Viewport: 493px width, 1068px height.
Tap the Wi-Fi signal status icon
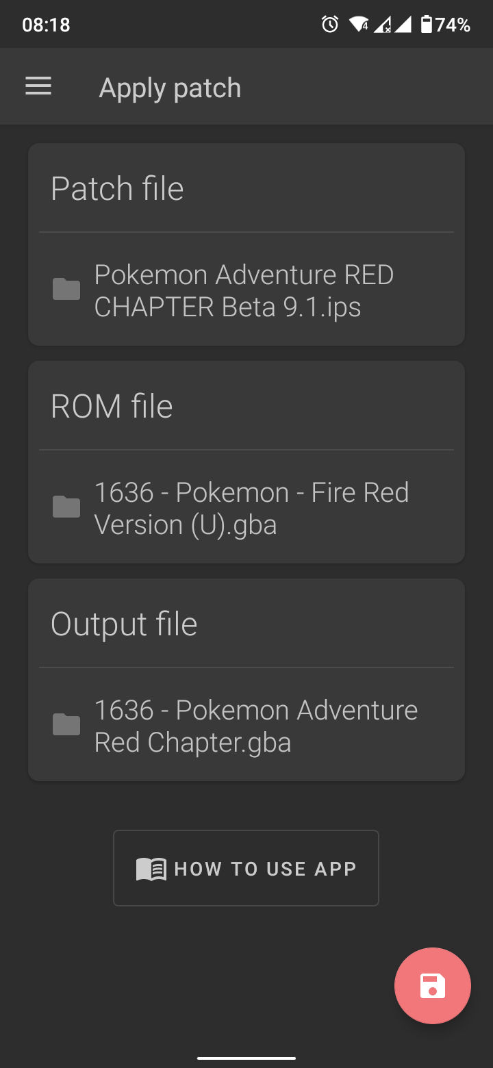coord(358,25)
